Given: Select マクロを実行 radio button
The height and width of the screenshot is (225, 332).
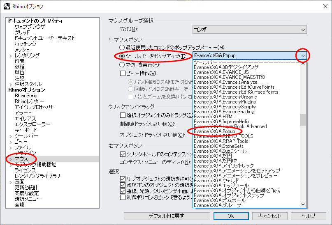Looking at the screenshot, I should coord(122,64).
